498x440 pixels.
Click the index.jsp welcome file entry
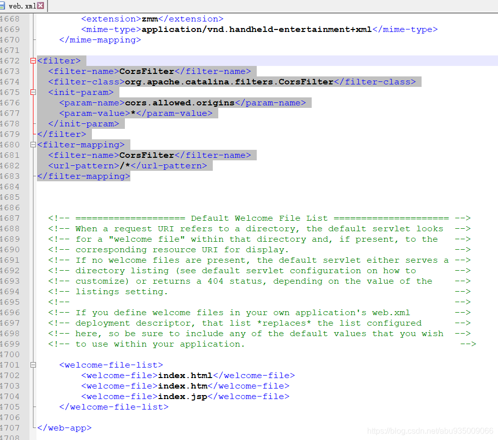pyautogui.click(x=183, y=397)
